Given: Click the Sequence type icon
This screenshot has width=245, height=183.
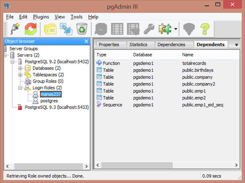Looking at the screenshot, I should (99, 104).
